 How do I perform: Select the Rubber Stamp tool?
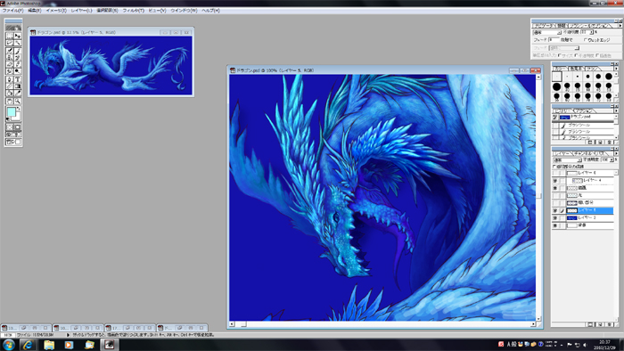pyautogui.click(x=10, y=58)
